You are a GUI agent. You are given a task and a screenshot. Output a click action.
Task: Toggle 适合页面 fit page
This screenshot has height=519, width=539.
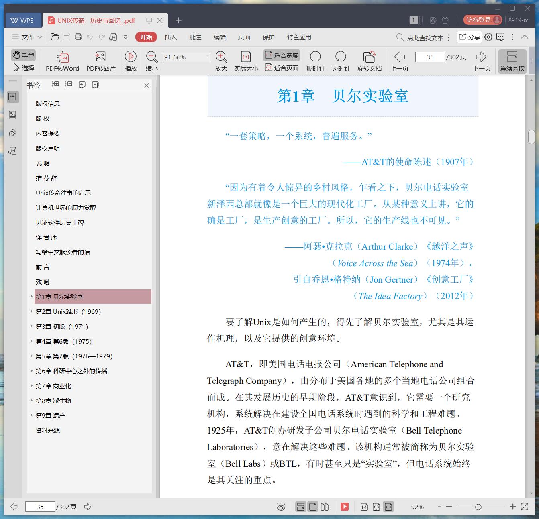(x=282, y=68)
